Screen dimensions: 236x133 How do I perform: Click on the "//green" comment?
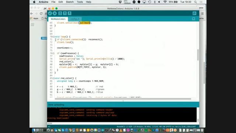(x=100, y=89)
